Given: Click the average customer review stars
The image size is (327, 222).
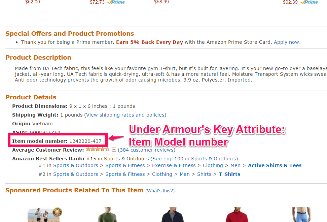Looking at the screenshot, I should [97, 149].
